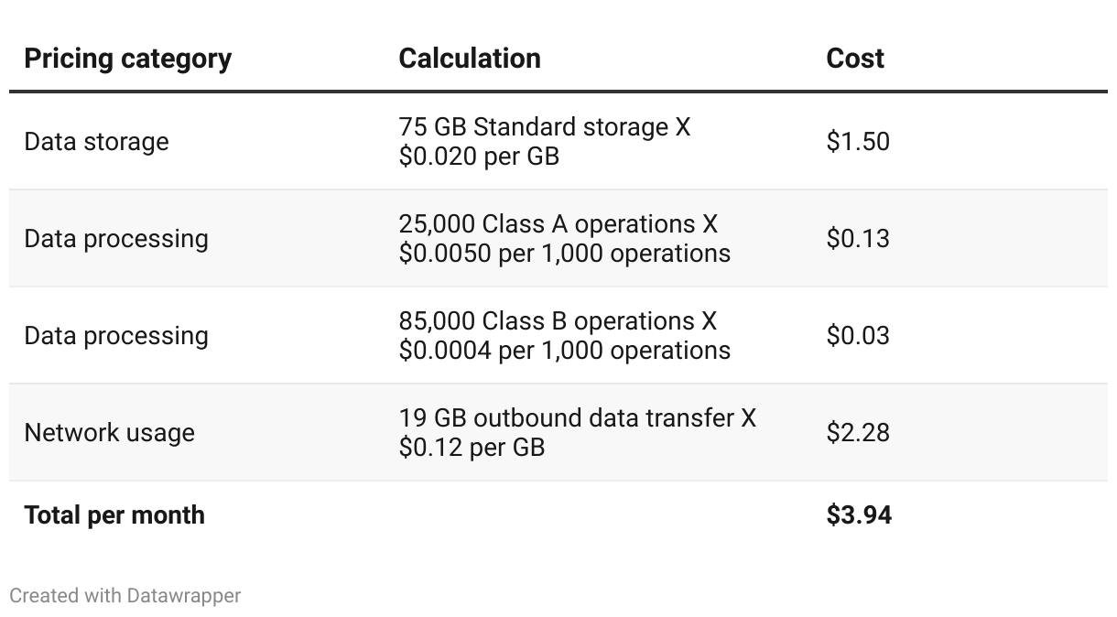Click the Pricing category column header

point(127,59)
